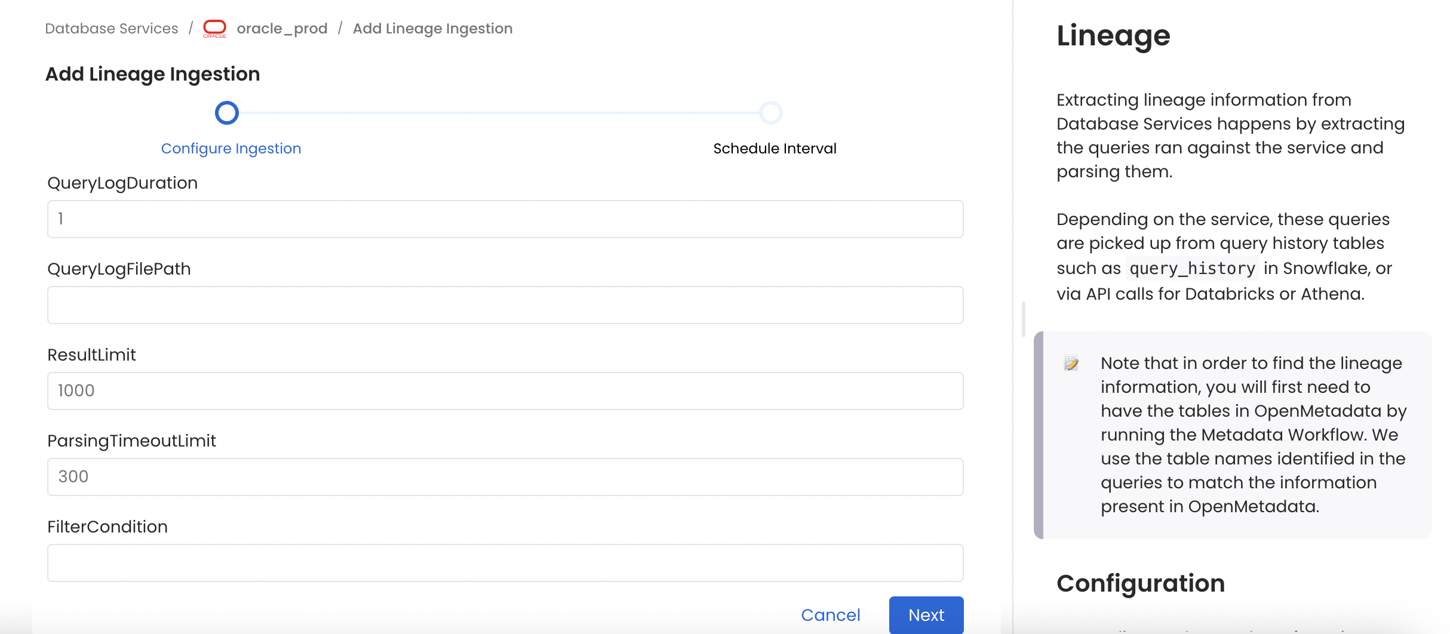
Task: Click the Configure Ingestion step label
Action: (231, 149)
